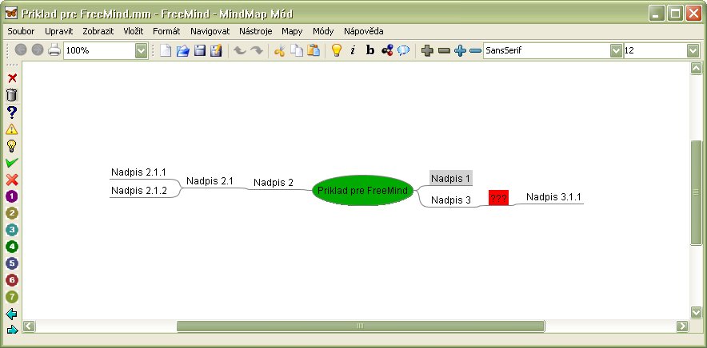
Task: Copy the selected node
Action: 296,50
